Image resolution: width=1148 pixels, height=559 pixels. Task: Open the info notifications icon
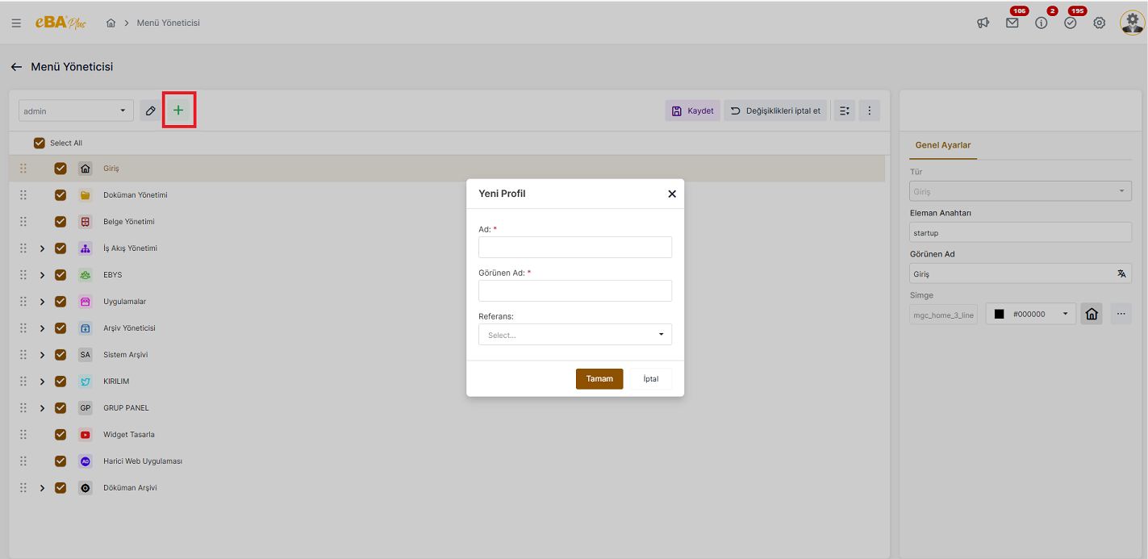pos(1041,23)
